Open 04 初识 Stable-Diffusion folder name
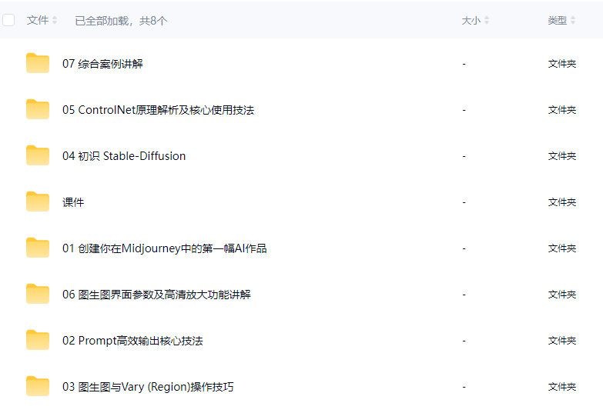 (124, 156)
